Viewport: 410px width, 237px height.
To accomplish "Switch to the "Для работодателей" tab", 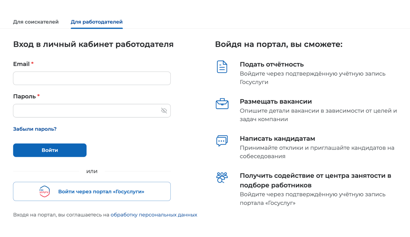I will pos(96,22).
